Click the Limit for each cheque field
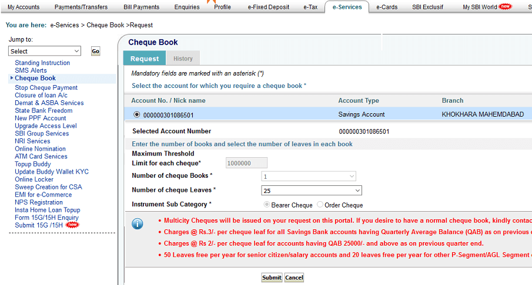Viewport: 532px width, 285px height. click(246, 163)
